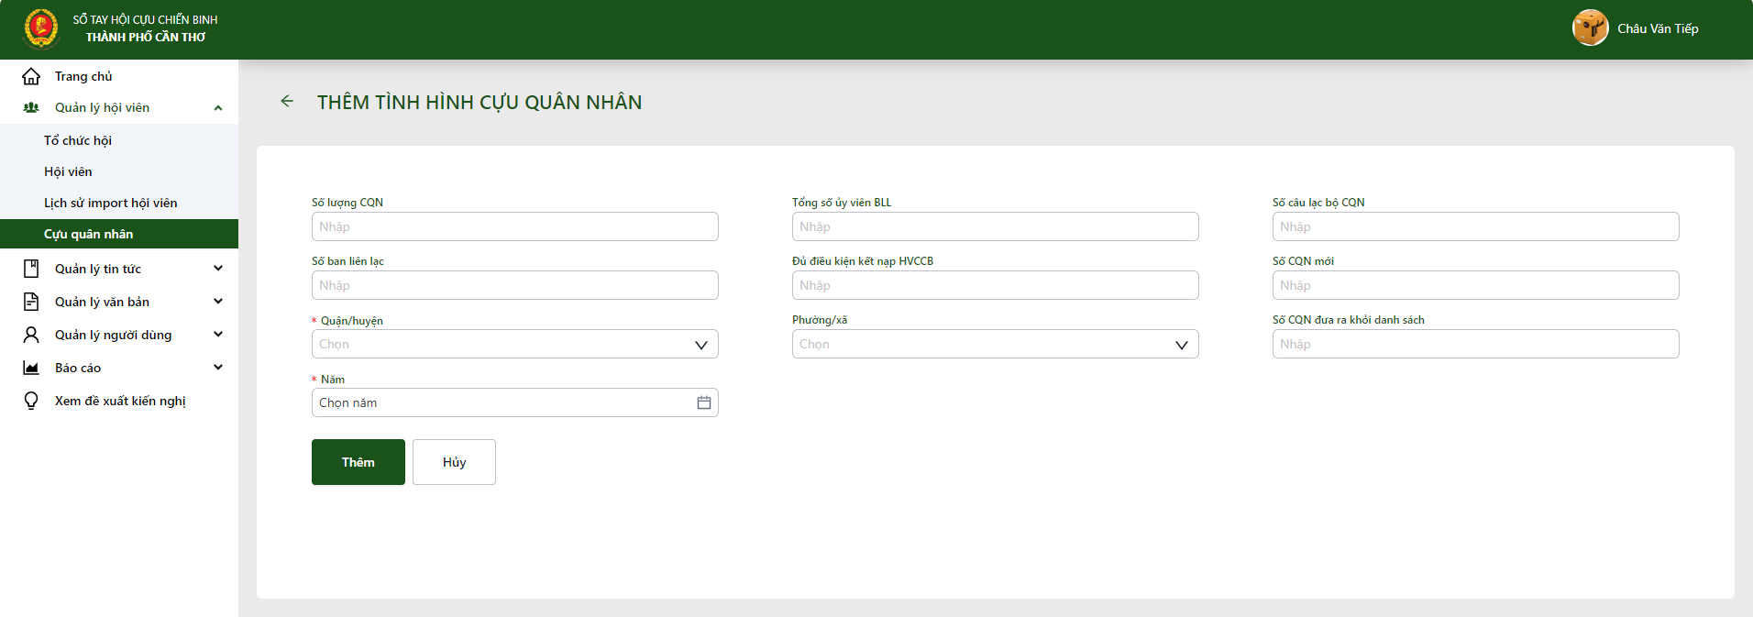The image size is (1753, 617).
Task: Open the Chọn năm year picker
Action: pos(515,402)
